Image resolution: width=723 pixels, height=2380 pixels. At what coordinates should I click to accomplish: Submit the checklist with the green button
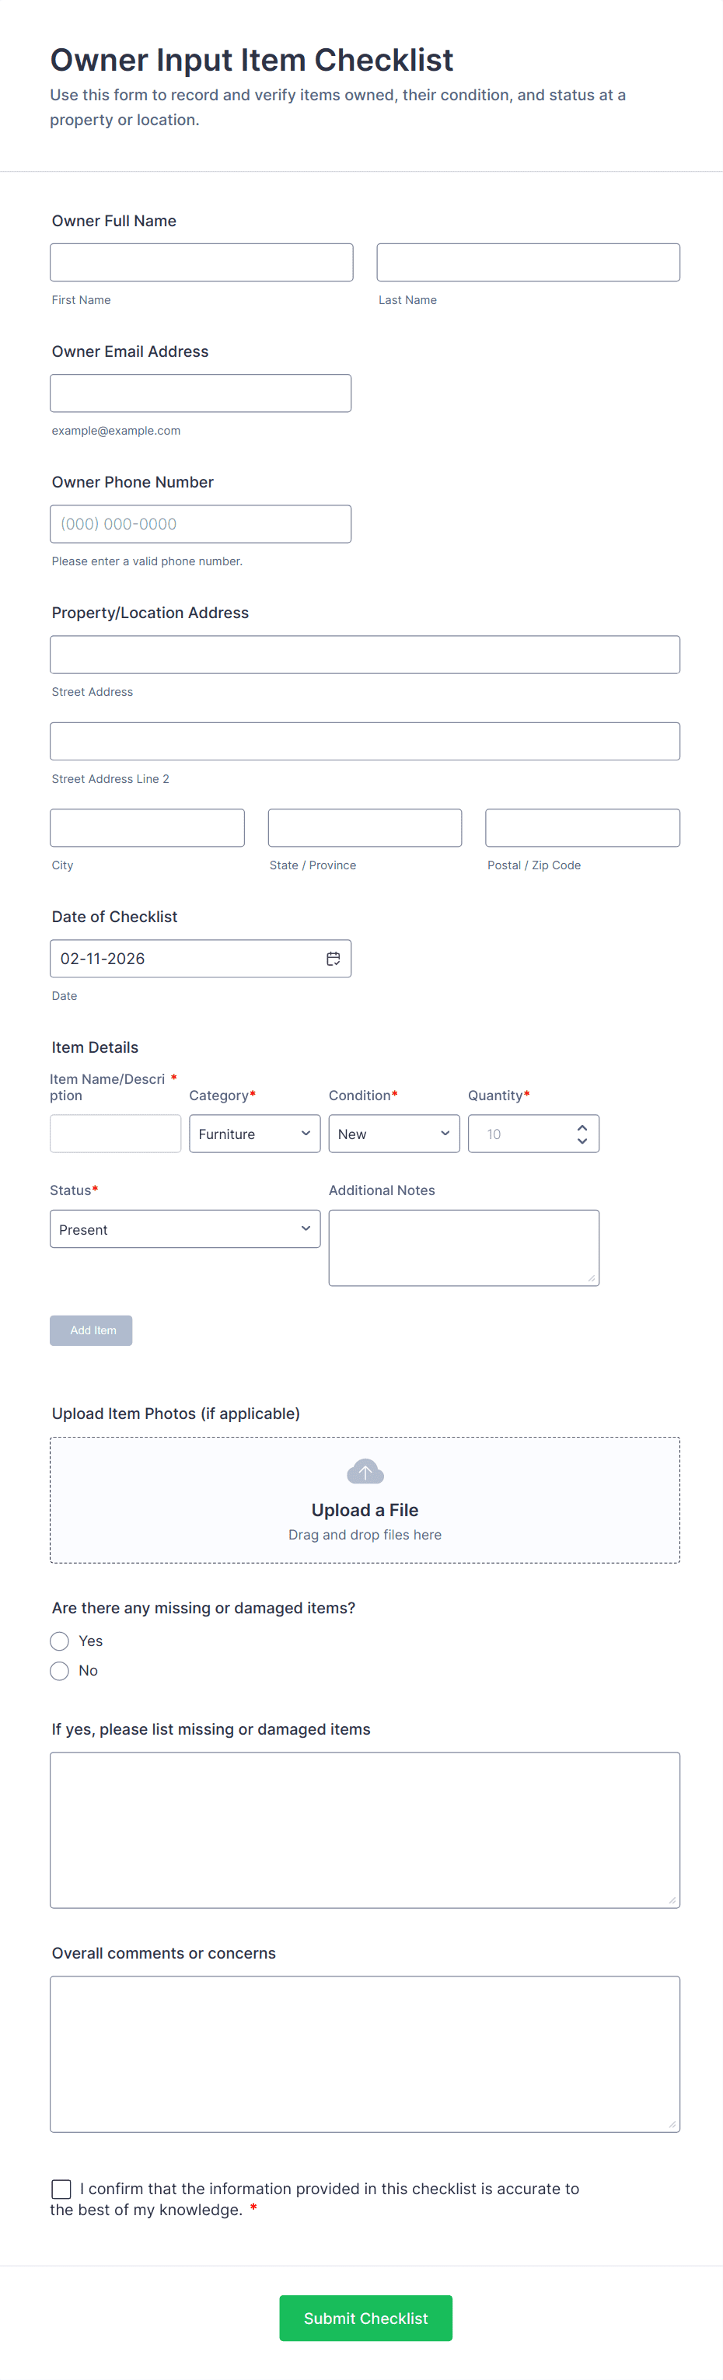pyautogui.click(x=365, y=2318)
